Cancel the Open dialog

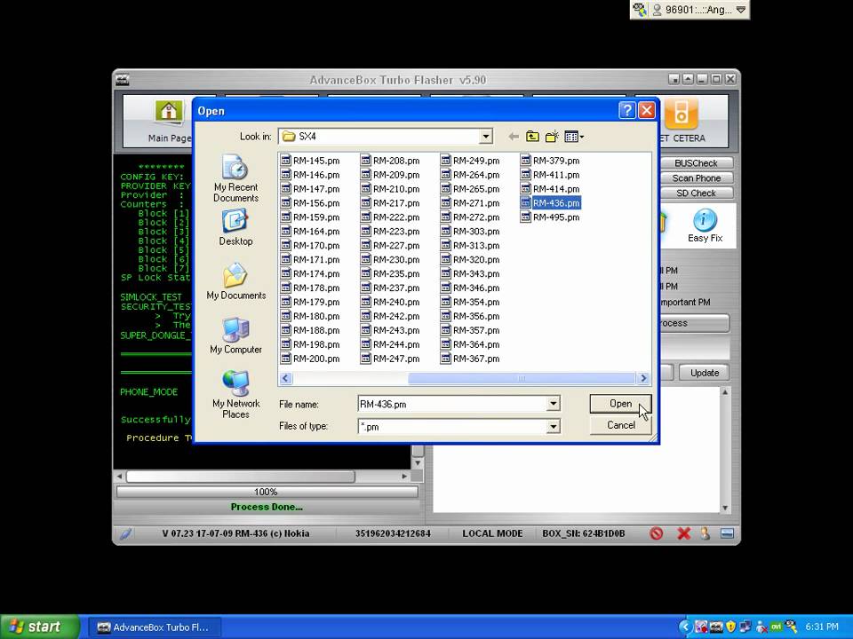[620, 425]
